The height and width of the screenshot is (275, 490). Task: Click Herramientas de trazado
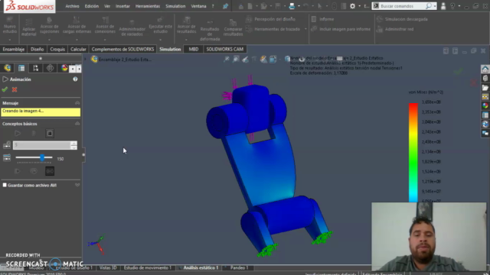tap(273, 29)
